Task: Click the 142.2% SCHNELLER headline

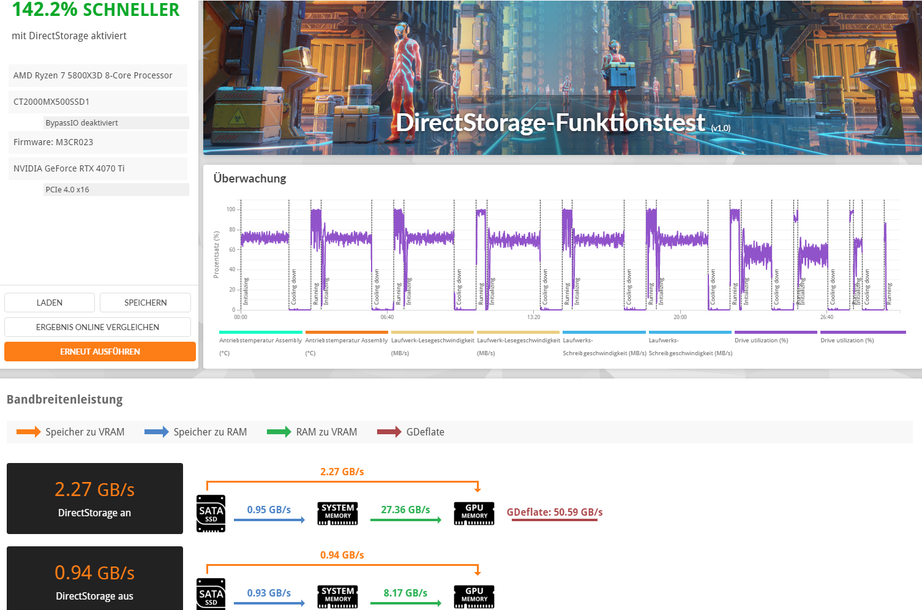Action: pyautogui.click(x=96, y=9)
